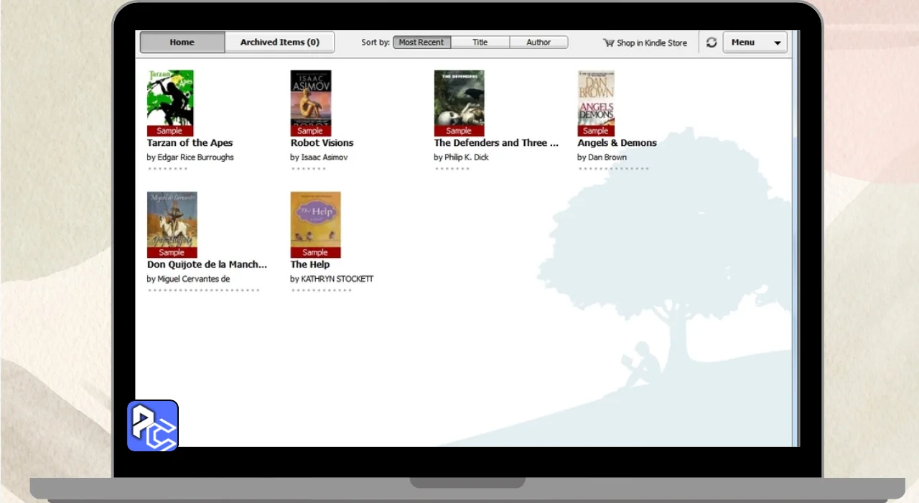The height and width of the screenshot is (503, 919).
Task: Click the title text Tarzan of the Apes
Action: click(190, 143)
